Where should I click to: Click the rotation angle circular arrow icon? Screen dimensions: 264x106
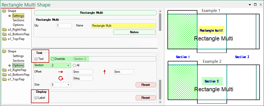click(61, 78)
